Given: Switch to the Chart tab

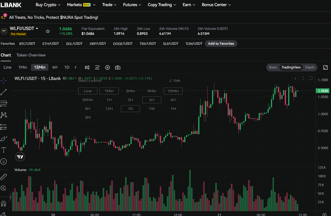Looking at the screenshot, I should tap(6, 55).
